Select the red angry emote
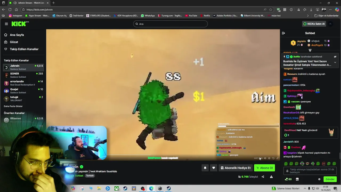Screen dimensions: 341x192 click(324, 163)
